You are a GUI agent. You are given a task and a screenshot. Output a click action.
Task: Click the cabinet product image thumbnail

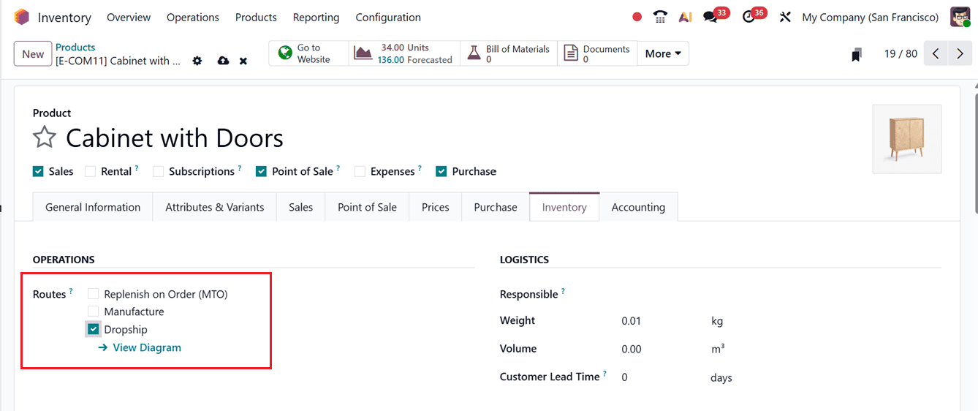[906, 139]
